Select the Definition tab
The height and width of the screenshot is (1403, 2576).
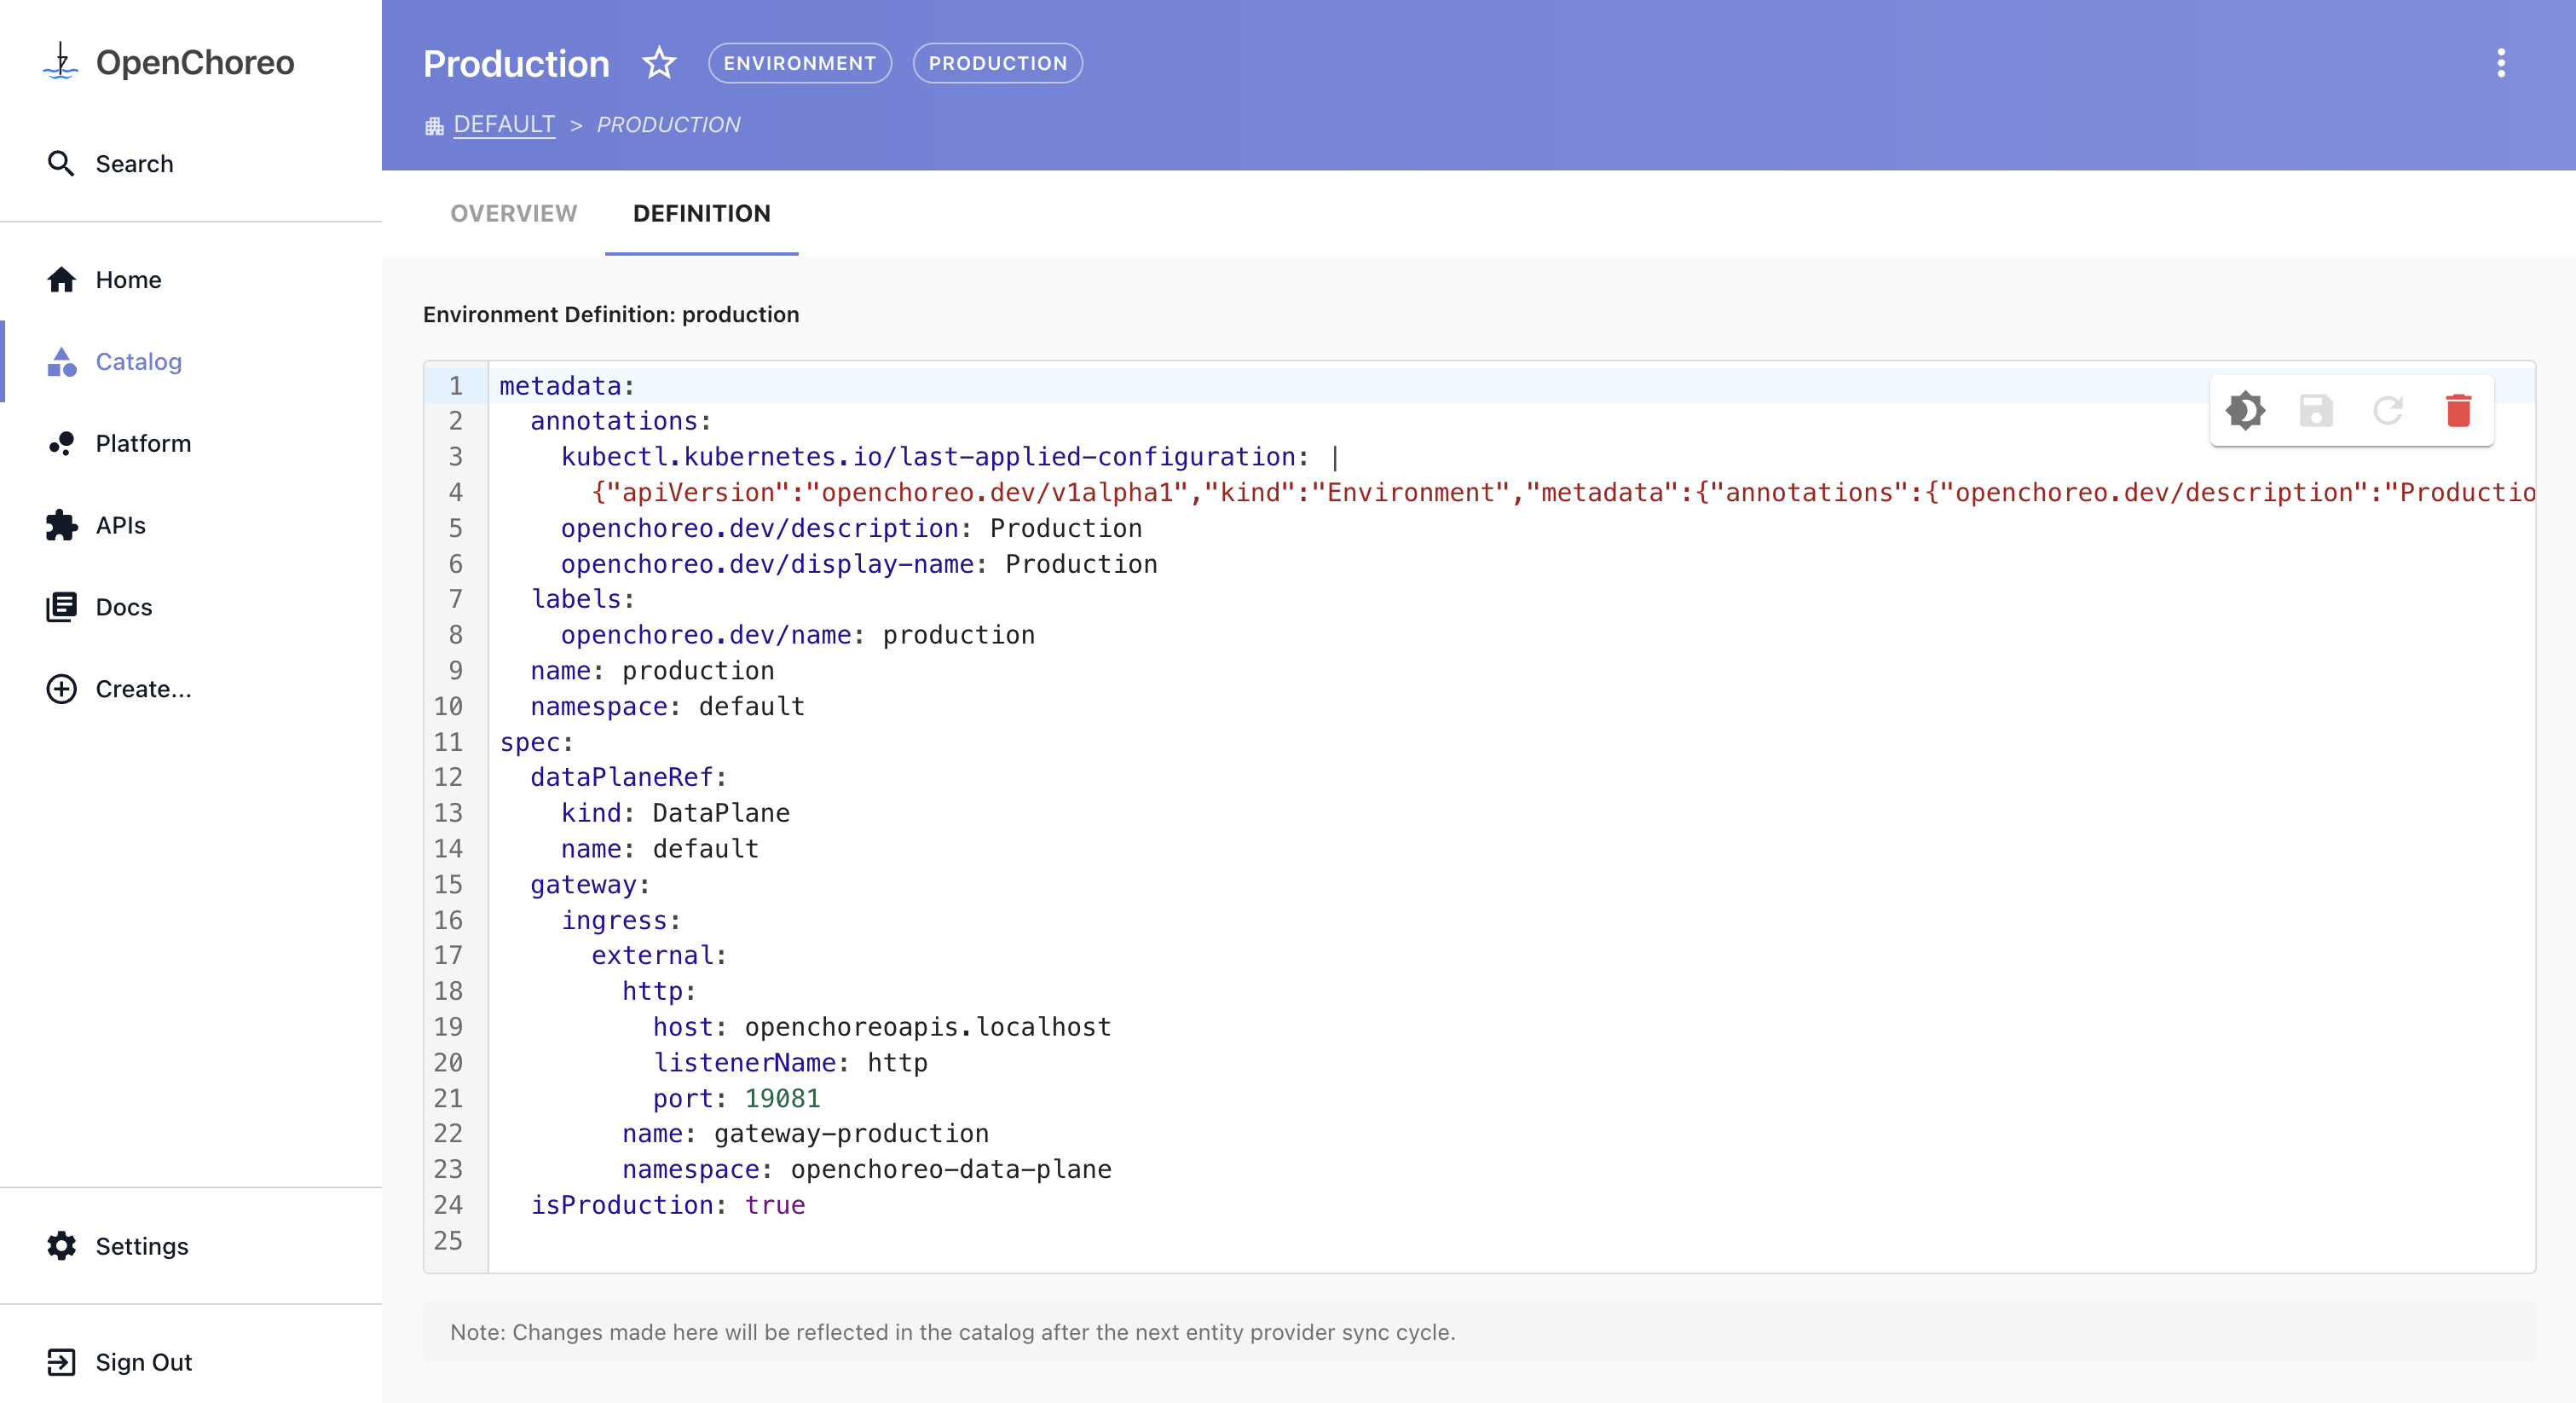pos(701,214)
